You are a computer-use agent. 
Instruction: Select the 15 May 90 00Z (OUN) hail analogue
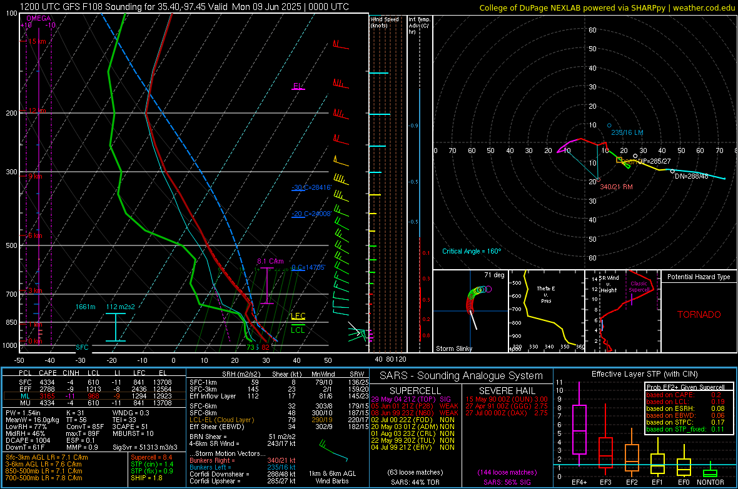coord(507,400)
